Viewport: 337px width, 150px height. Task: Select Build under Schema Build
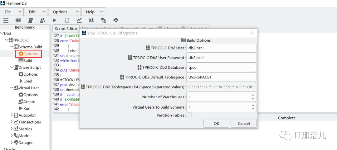[25, 61]
